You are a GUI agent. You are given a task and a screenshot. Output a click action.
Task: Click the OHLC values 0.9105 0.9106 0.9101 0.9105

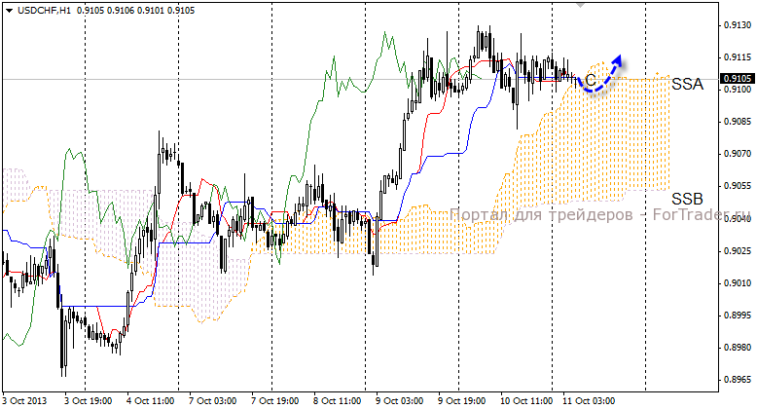(x=135, y=10)
